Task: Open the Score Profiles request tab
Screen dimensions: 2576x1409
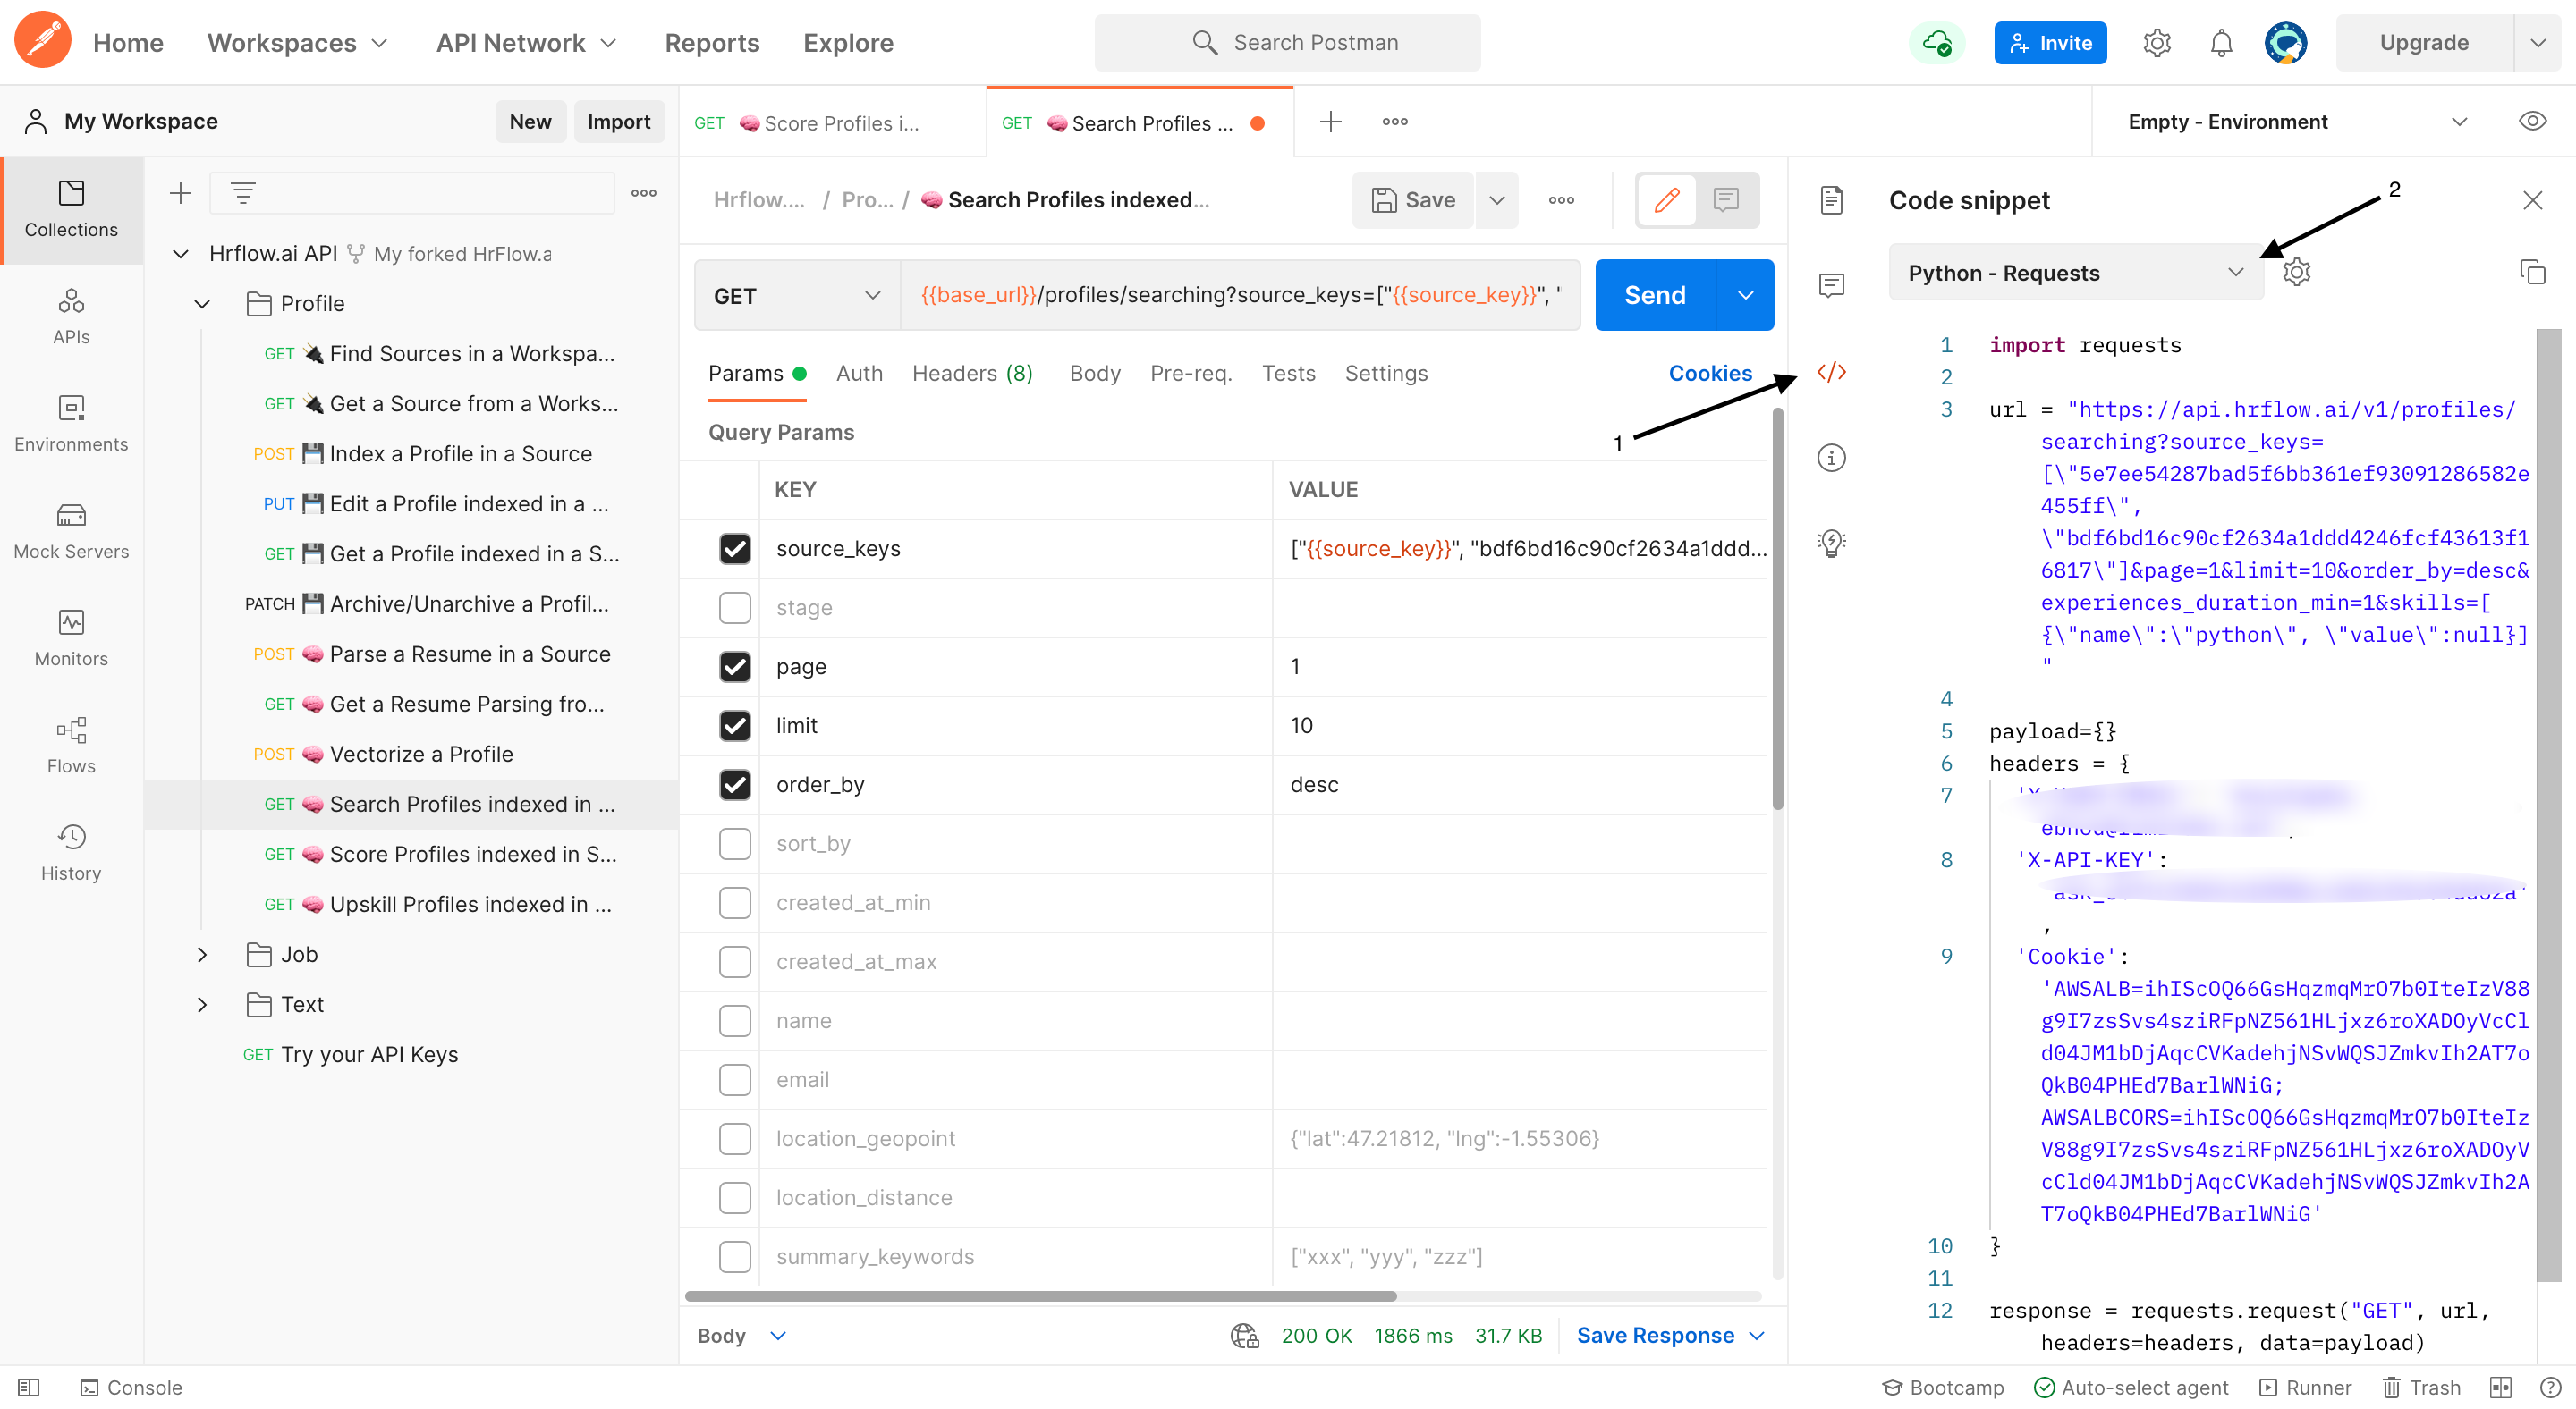Action: 832,122
